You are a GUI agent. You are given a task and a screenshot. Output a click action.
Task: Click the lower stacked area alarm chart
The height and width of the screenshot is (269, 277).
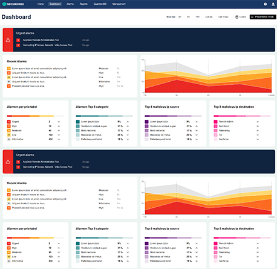(x=208, y=199)
